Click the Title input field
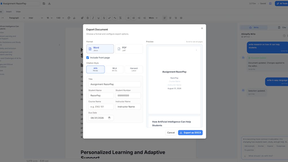The image size is (288, 162). (x=115, y=84)
